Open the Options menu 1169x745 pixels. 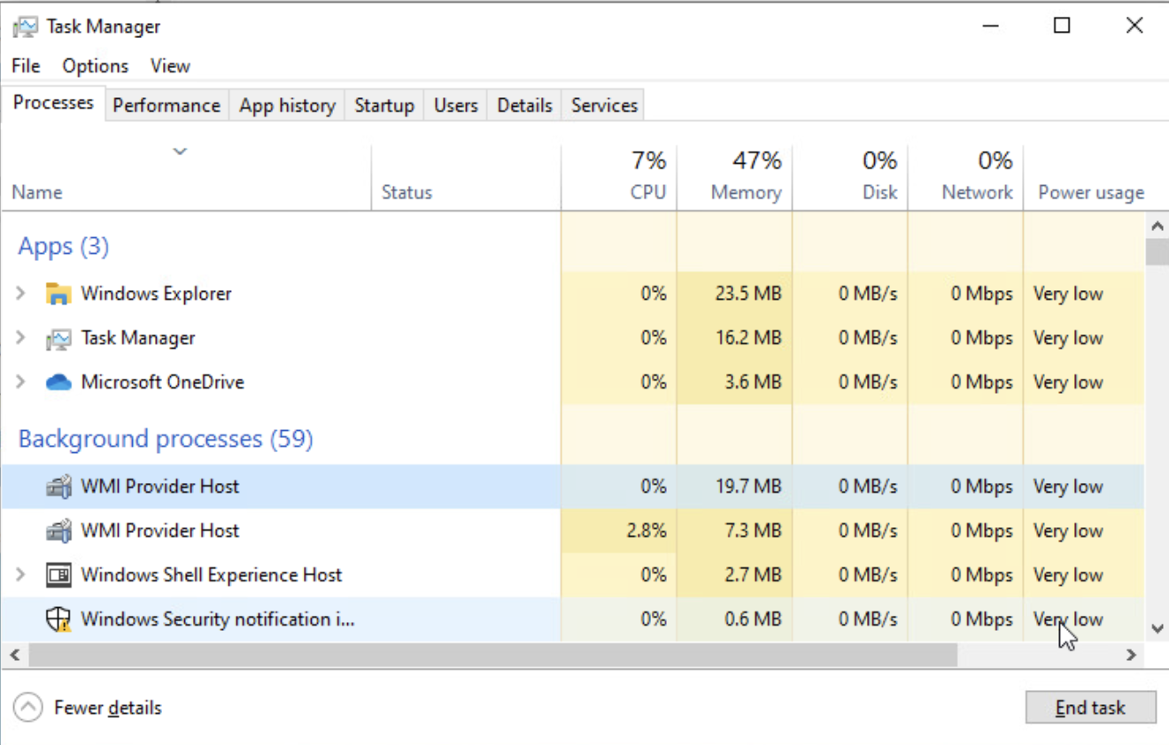tap(96, 65)
